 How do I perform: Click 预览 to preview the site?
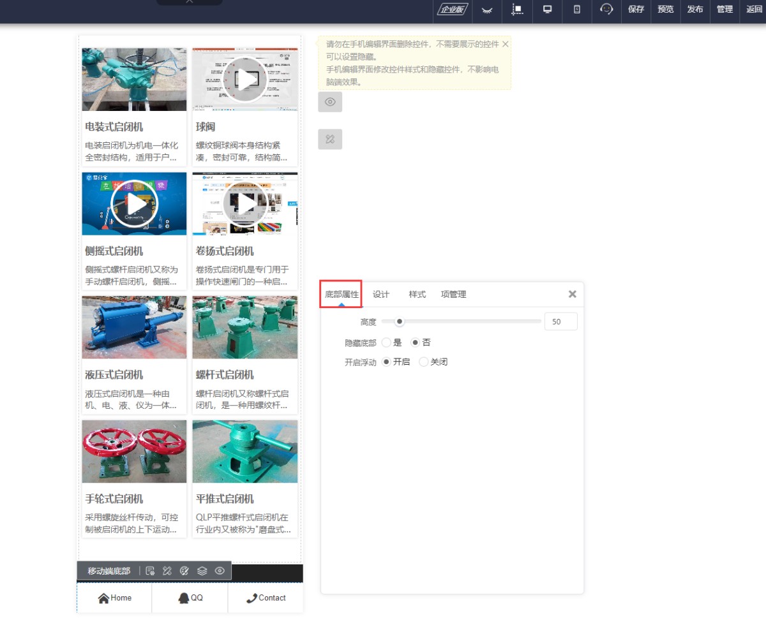(666, 10)
